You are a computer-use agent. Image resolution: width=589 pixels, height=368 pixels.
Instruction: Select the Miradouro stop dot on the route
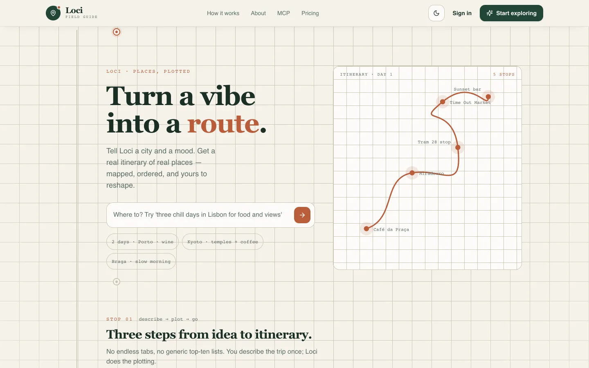click(412, 173)
